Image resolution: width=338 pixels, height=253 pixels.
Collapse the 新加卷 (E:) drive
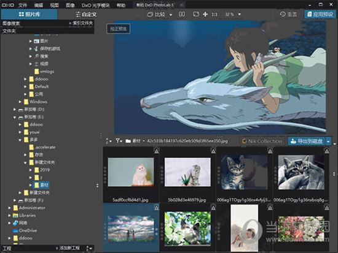pos(15,117)
